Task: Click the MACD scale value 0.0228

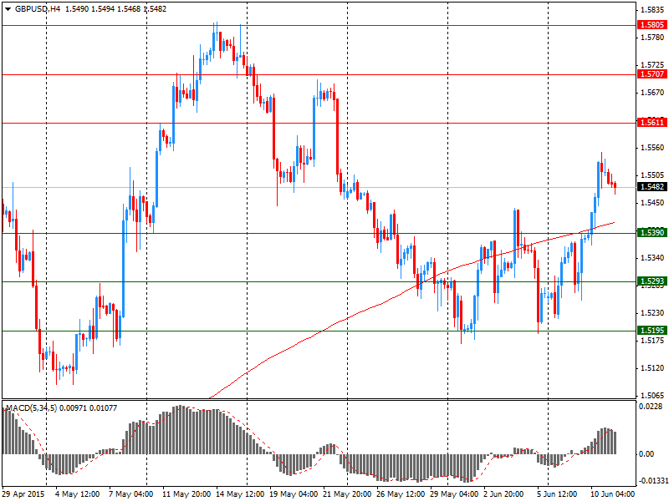Action: [x=651, y=407]
